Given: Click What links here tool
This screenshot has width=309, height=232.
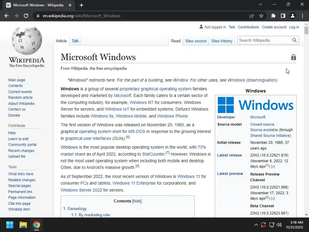Looking at the screenshot, I should [21, 174].
